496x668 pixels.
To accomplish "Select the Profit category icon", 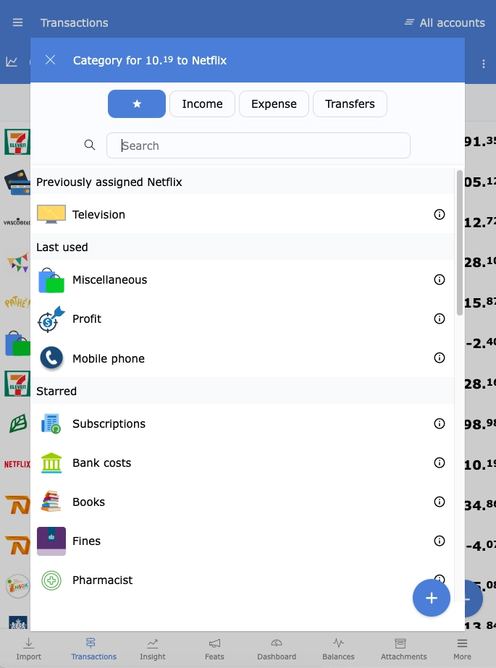I will (50, 319).
